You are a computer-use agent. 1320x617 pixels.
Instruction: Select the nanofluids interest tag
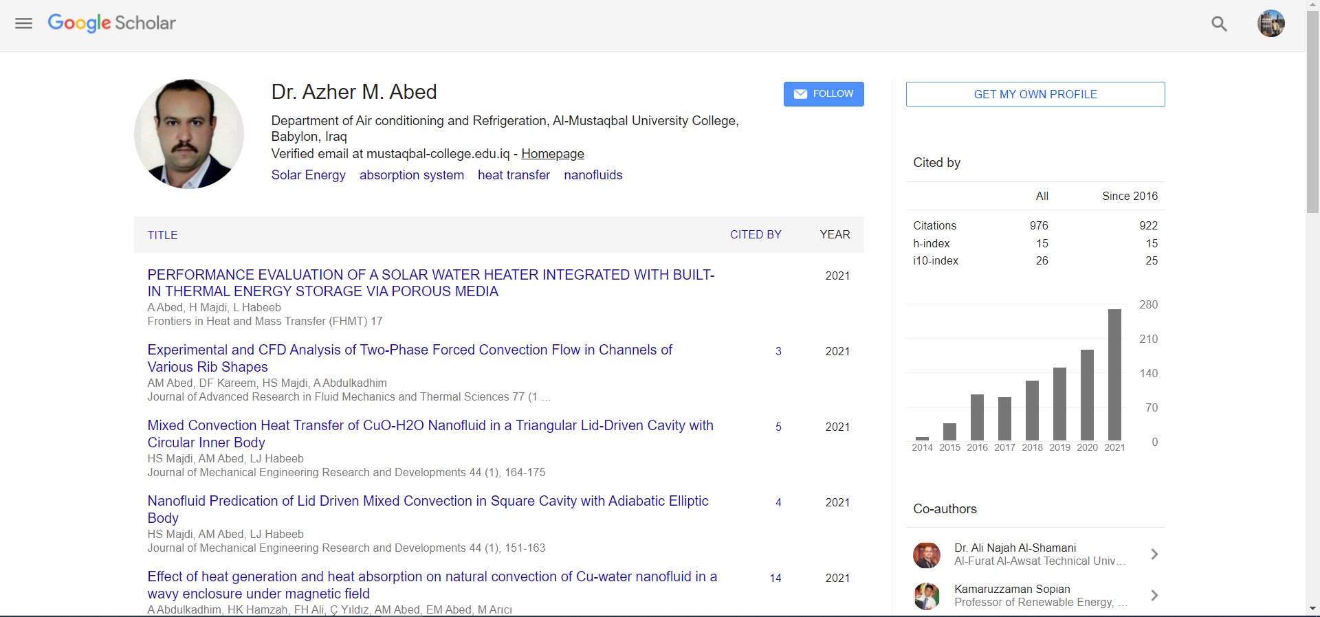point(593,175)
